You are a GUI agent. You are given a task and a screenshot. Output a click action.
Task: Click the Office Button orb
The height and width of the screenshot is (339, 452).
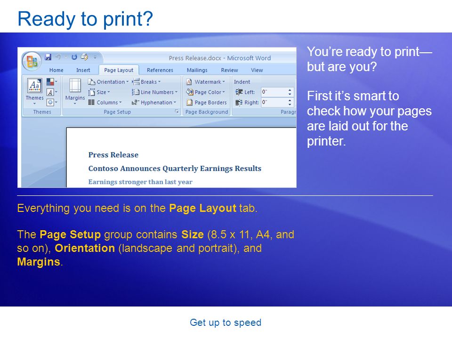(x=32, y=61)
